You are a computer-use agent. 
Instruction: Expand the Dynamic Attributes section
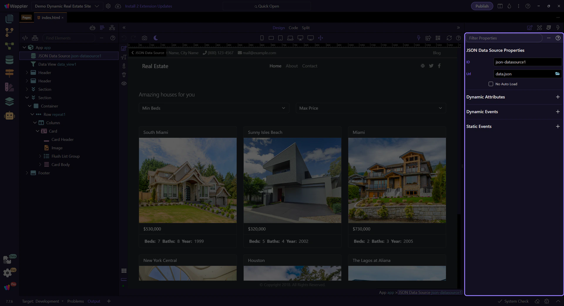pos(558,97)
